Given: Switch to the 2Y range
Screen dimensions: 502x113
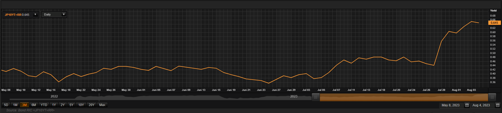Looking at the screenshot, I should (63, 105).
